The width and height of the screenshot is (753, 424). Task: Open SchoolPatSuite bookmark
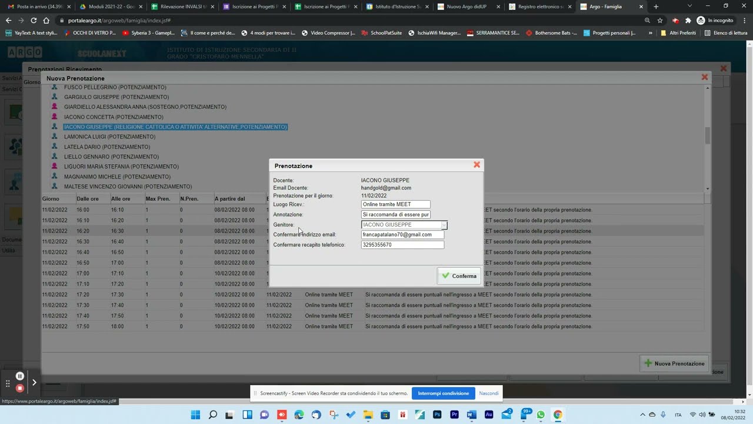pyautogui.click(x=382, y=33)
